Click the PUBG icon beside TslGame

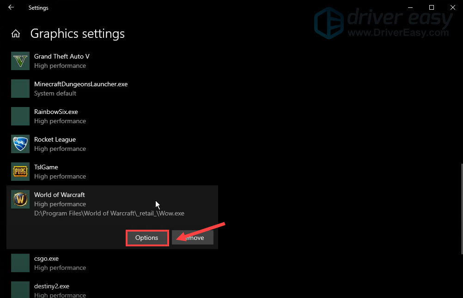pos(20,172)
